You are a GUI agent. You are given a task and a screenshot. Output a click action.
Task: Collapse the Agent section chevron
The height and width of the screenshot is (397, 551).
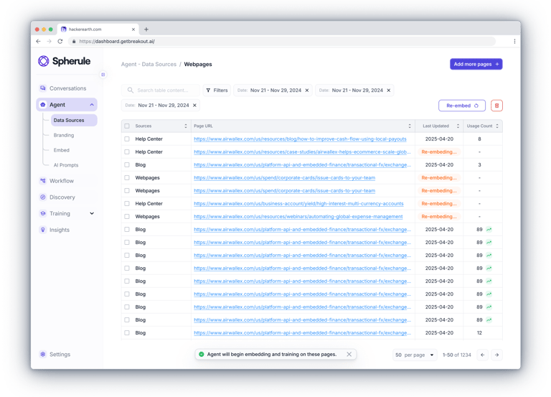click(x=92, y=105)
